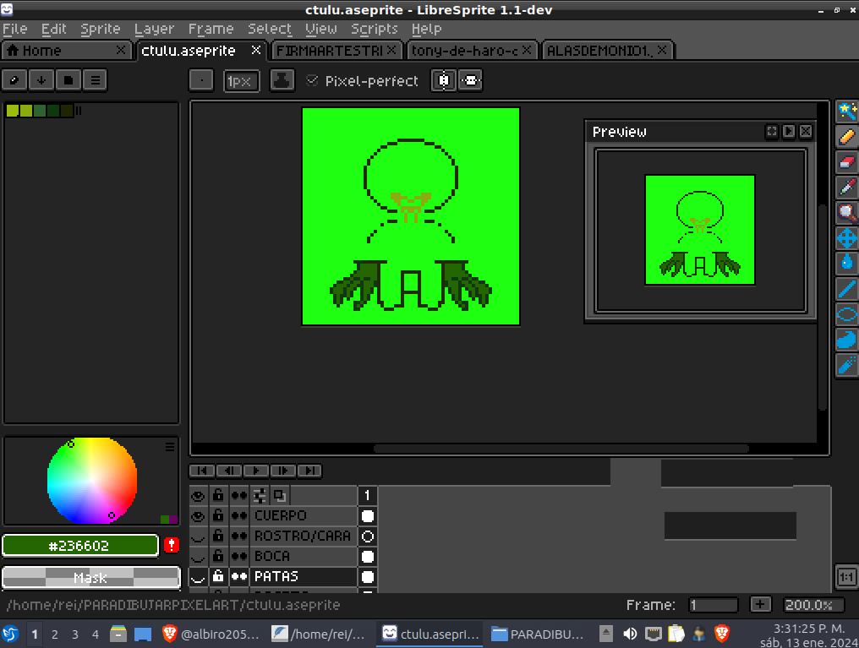Open palette presets list button
Viewport: 859px width, 648px height.
(x=68, y=80)
